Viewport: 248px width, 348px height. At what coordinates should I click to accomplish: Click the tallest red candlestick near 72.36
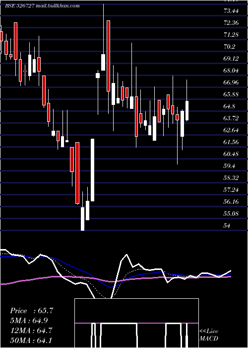click(x=108, y=56)
